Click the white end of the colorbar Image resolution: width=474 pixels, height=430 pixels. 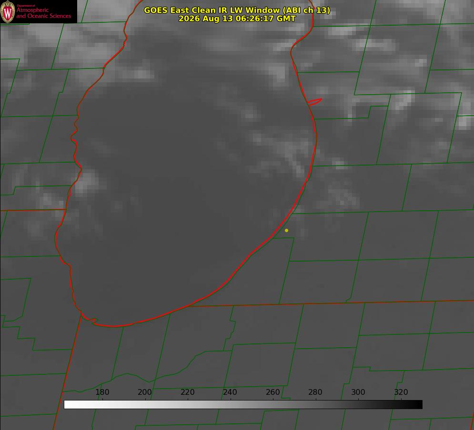click(x=68, y=404)
